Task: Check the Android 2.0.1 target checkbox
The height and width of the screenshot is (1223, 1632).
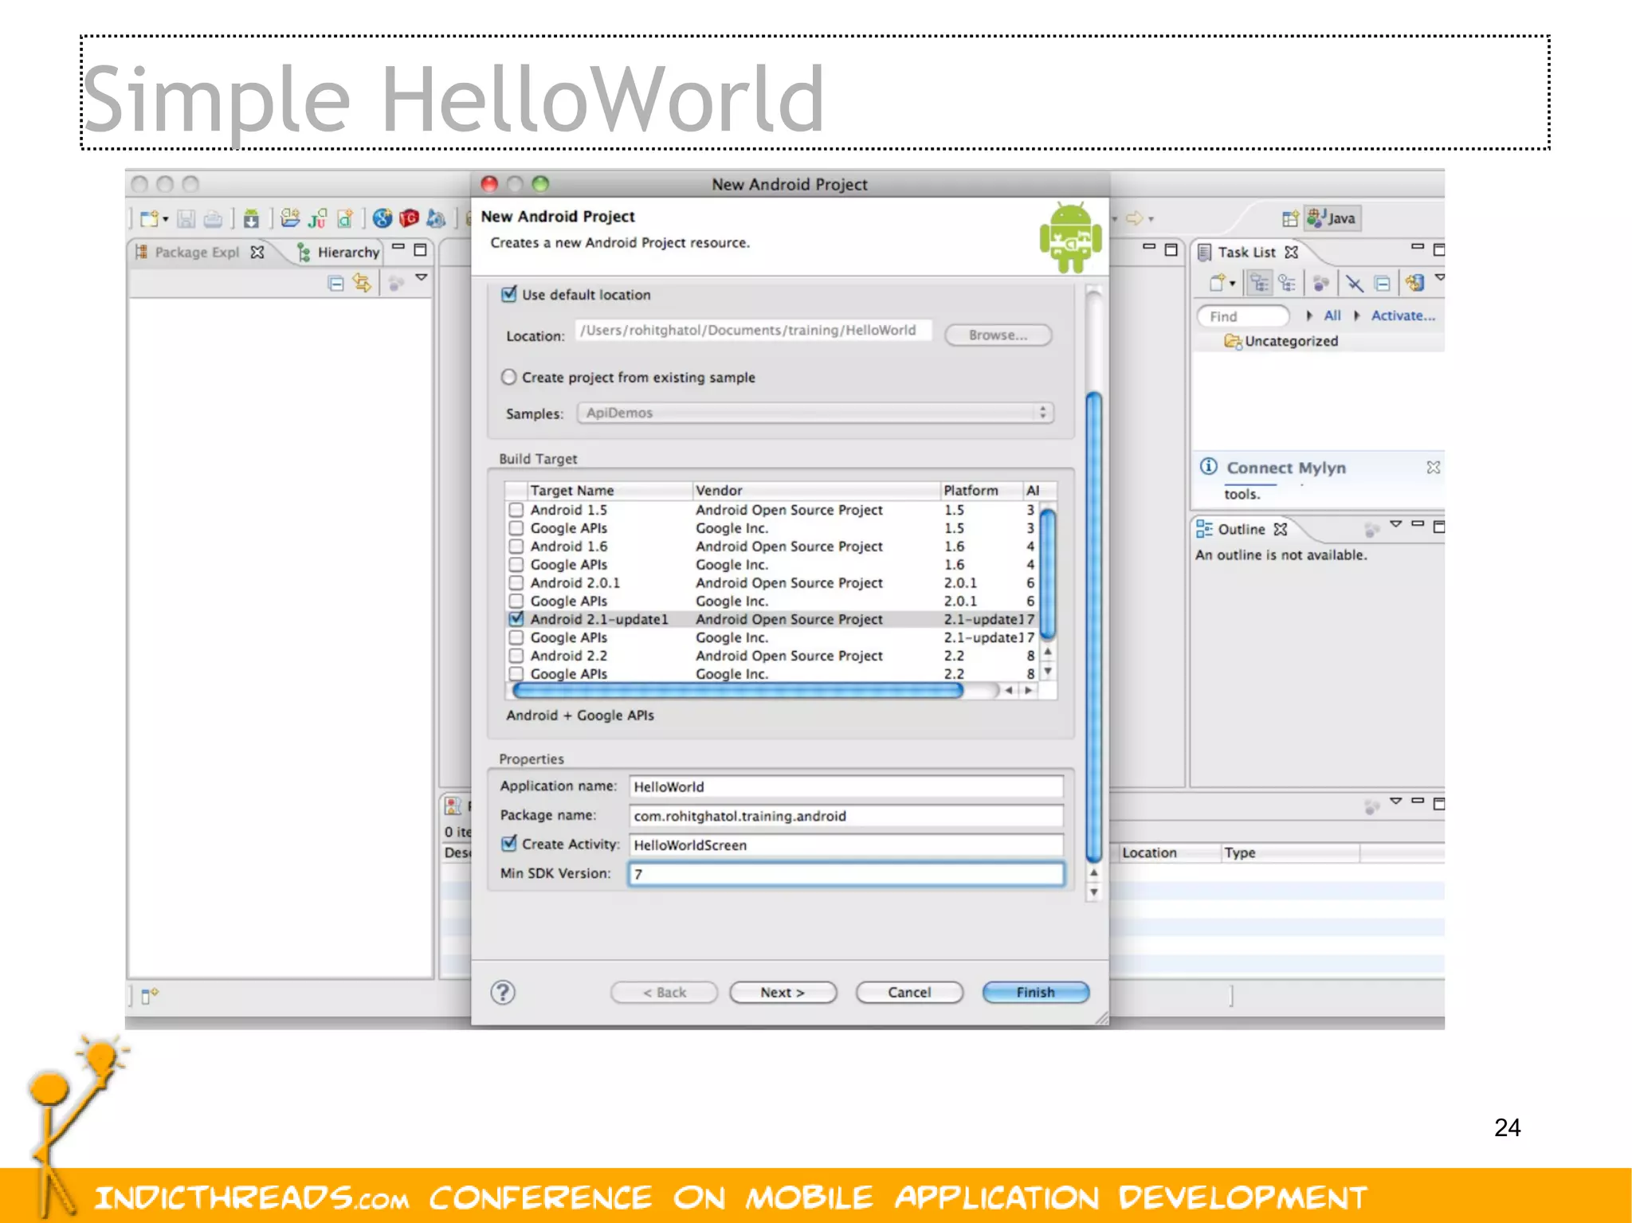Action: point(516,582)
